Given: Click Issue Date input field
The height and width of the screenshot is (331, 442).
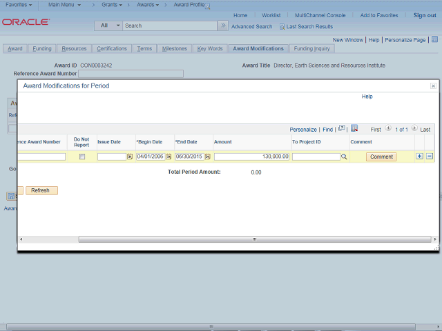Looking at the screenshot, I should tap(112, 157).
